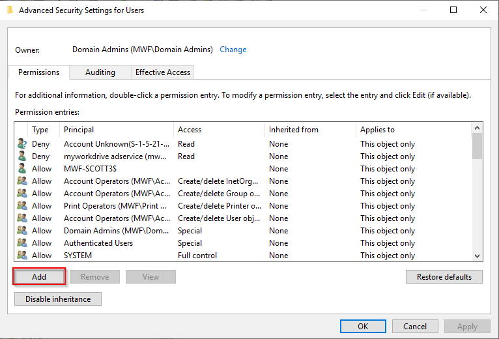Click the user icon for myworkdrive adservice entry
Screen dimensions: 499x339
[x=22, y=156]
